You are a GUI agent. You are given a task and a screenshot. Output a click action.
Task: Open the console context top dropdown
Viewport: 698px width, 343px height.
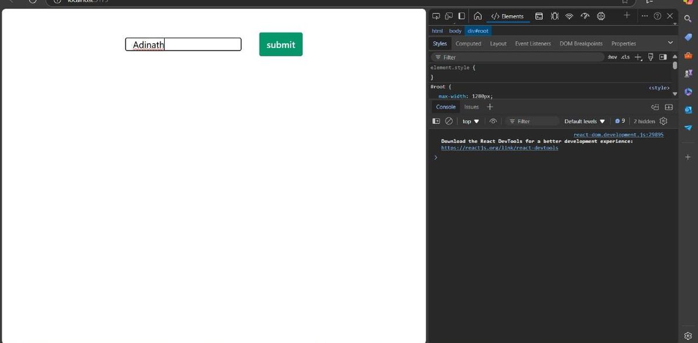[x=470, y=121]
